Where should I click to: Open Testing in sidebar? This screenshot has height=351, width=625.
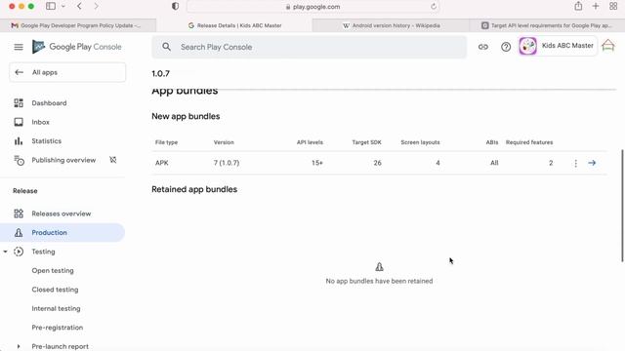click(x=43, y=252)
